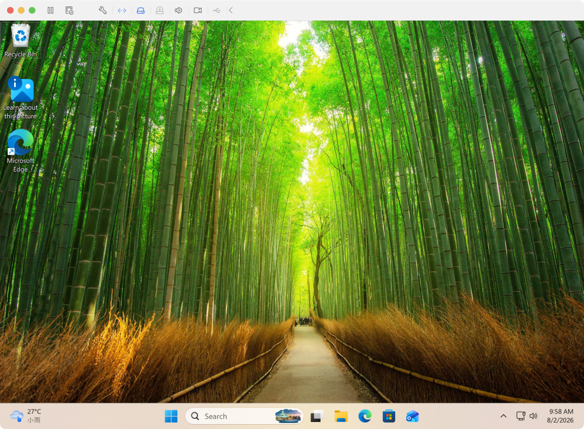This screenshot has height=429, width=584.
Task: Expand hidden system tray icons
Action: point(503,416)
